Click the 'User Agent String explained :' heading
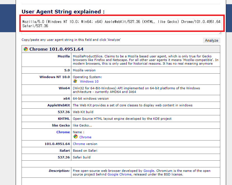The image size is (232, 185). [x=63, y=11]
